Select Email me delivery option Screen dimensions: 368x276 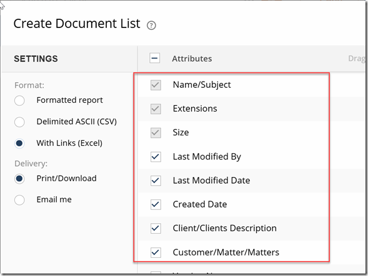pyautogui.click(x=19, y=200)
